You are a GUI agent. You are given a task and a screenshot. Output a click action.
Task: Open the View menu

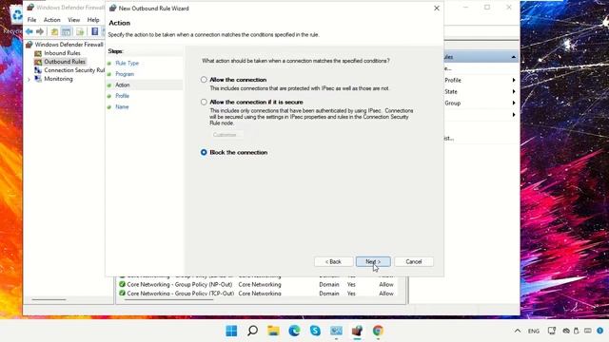click(x=74, y=20)
